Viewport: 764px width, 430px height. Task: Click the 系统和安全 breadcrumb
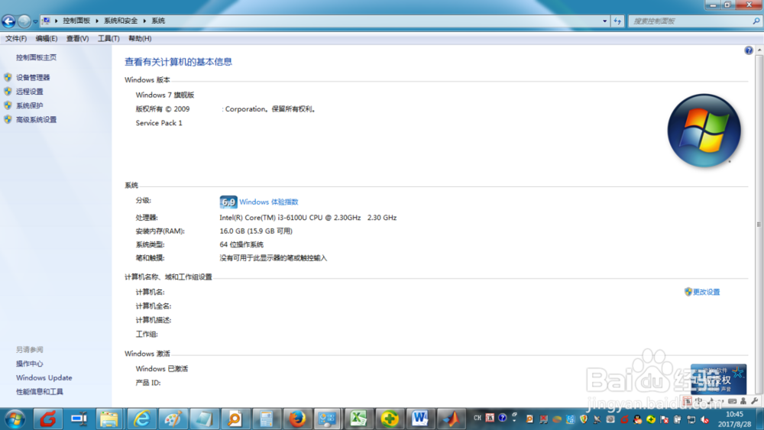(x=121, y=21)
